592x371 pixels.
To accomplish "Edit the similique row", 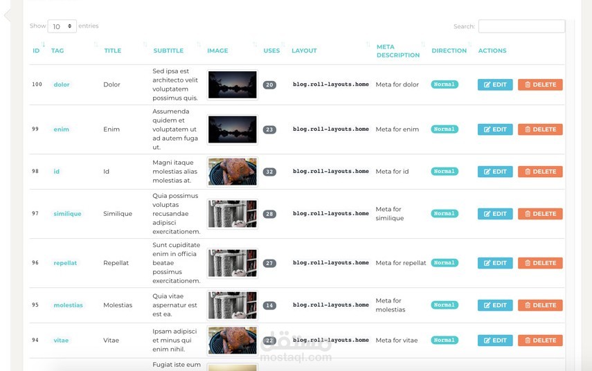I will click(x=495, y=214).
